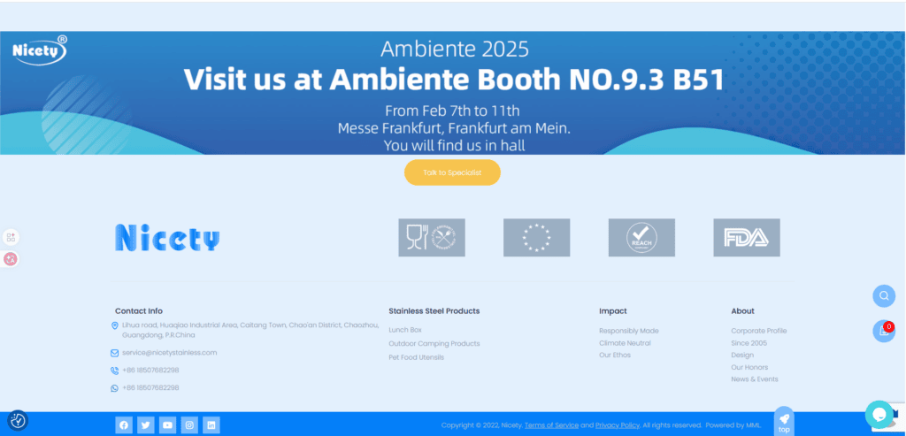Open the cookie consent settings icon
The image size is (906, 436).
pos(18,421)
